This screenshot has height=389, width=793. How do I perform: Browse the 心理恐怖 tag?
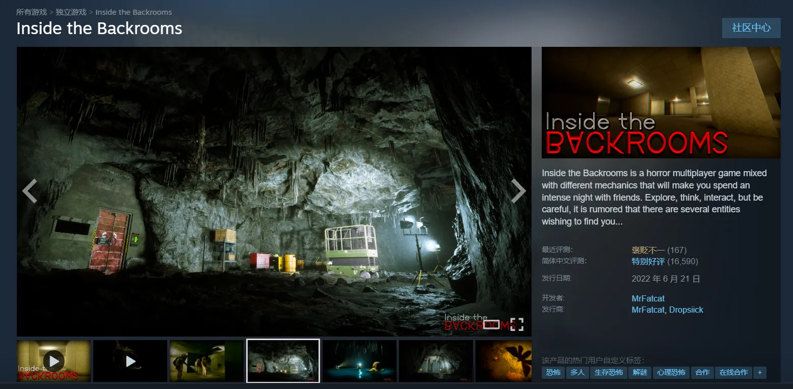(x=671, y=372)
